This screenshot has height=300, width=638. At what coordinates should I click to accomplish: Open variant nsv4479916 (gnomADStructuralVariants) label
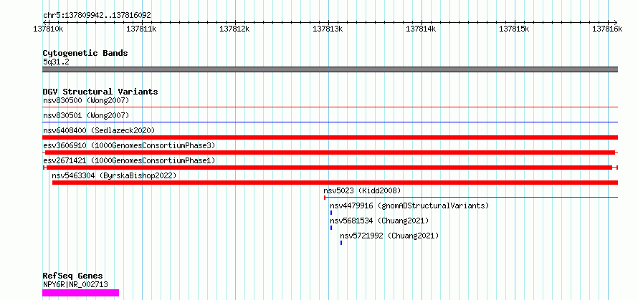click(409, 205)
